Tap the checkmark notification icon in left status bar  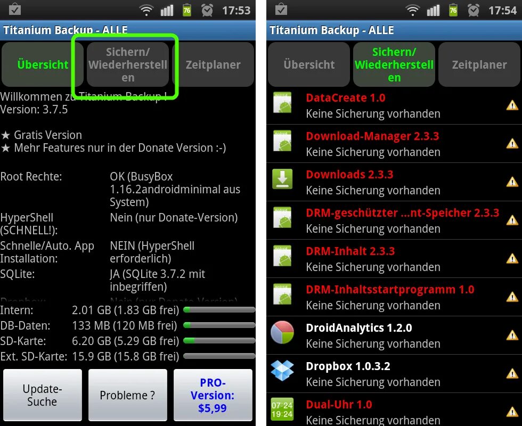click(15, 10)
